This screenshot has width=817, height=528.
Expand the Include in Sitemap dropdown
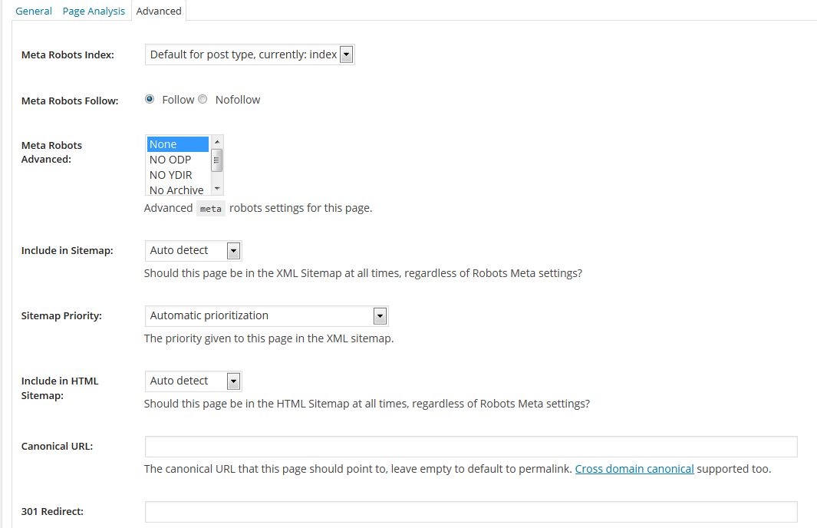click(193, 251)
